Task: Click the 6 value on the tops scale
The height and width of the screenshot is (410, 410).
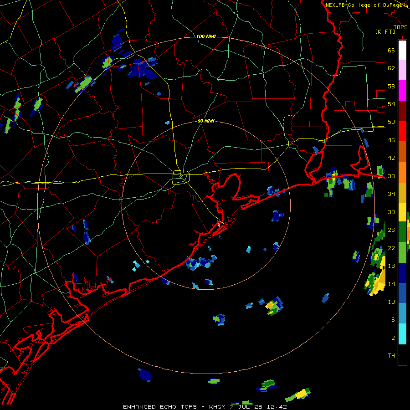Action: point(393,320)
